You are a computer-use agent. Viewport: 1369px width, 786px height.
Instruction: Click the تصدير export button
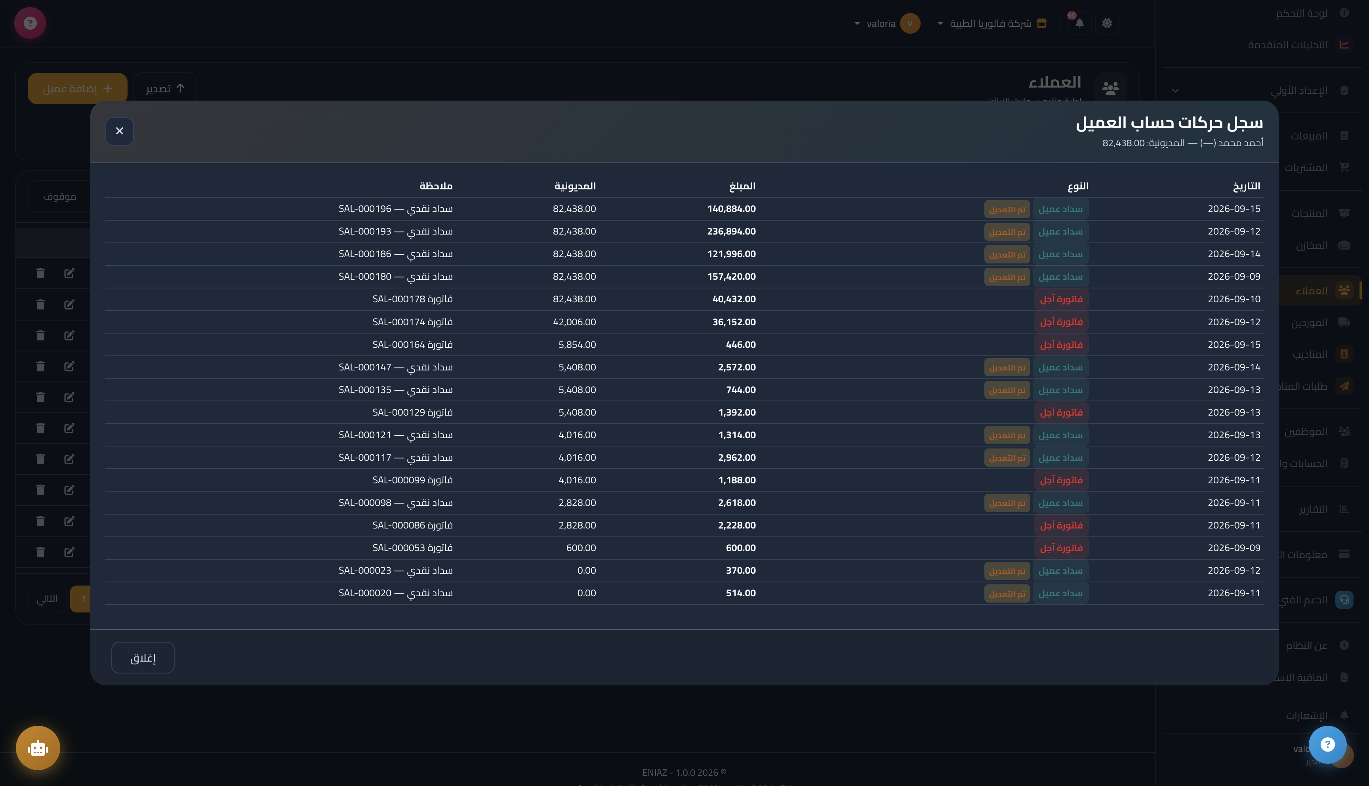165,88
